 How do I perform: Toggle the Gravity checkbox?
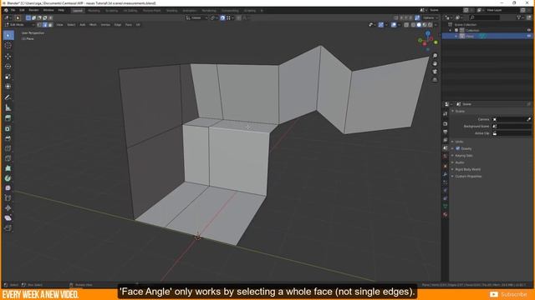(x=458, y=148)
